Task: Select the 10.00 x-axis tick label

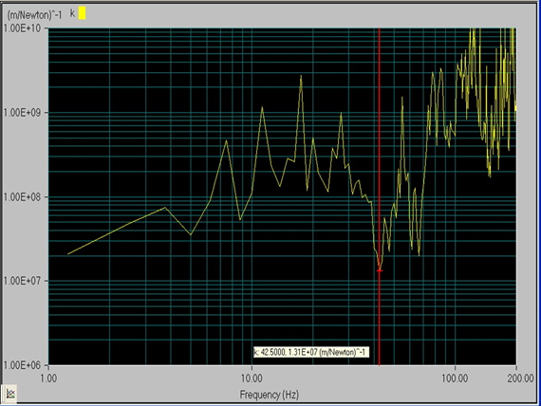Action: coord(252,378)
